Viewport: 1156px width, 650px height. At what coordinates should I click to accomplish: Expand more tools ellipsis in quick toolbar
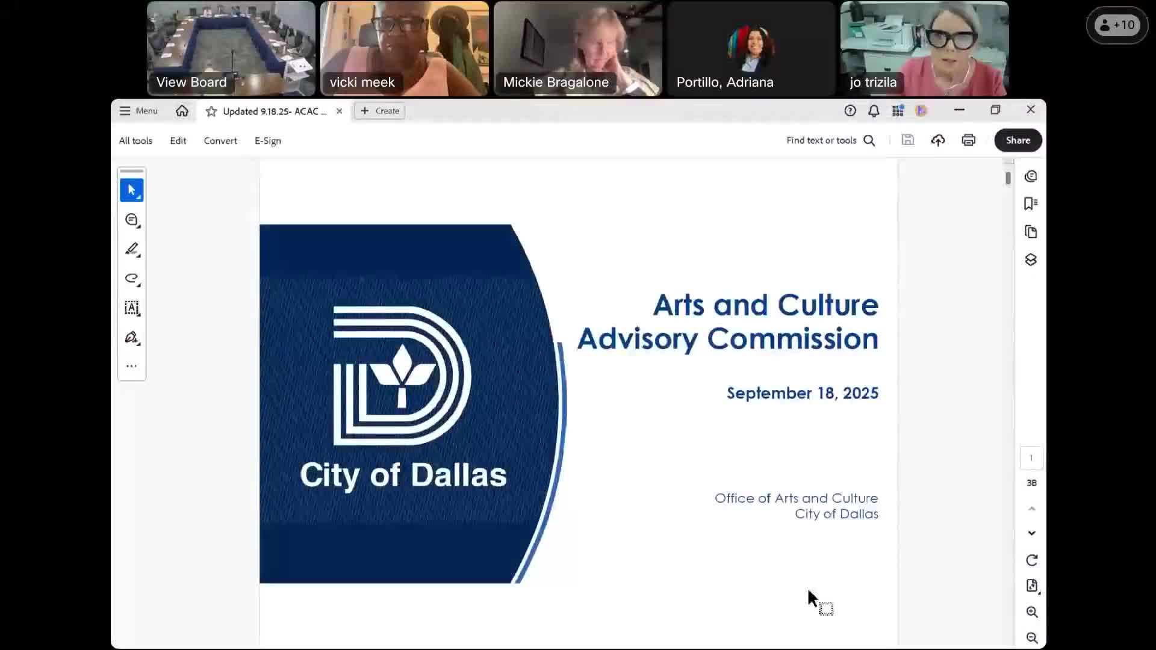(131, 366)
